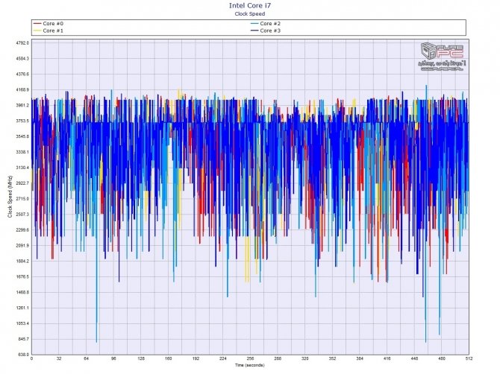This screenshot has width=500, height=374.
Task: Click the 96 tick on time axis
Action: pos(114,358)
